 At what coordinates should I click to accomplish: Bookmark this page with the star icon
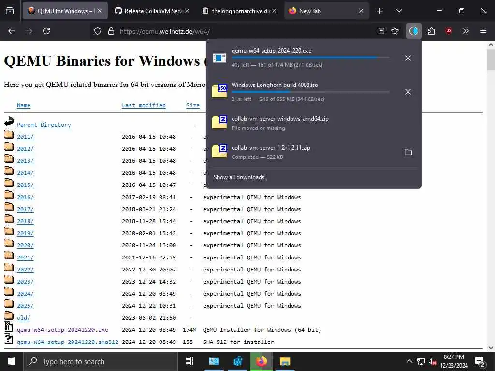coord(395,31)
